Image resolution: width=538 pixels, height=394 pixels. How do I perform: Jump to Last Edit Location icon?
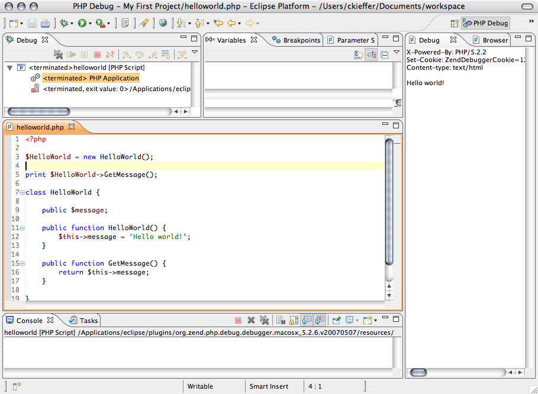[218, 23]
